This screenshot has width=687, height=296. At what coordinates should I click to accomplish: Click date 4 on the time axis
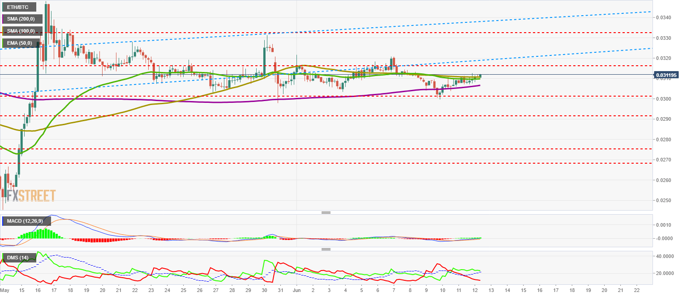point(345,290)
